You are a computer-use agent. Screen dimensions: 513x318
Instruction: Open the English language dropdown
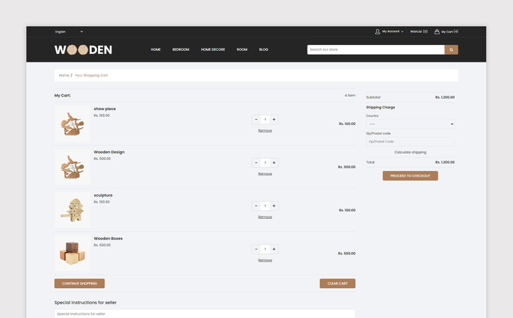point(69,31)
